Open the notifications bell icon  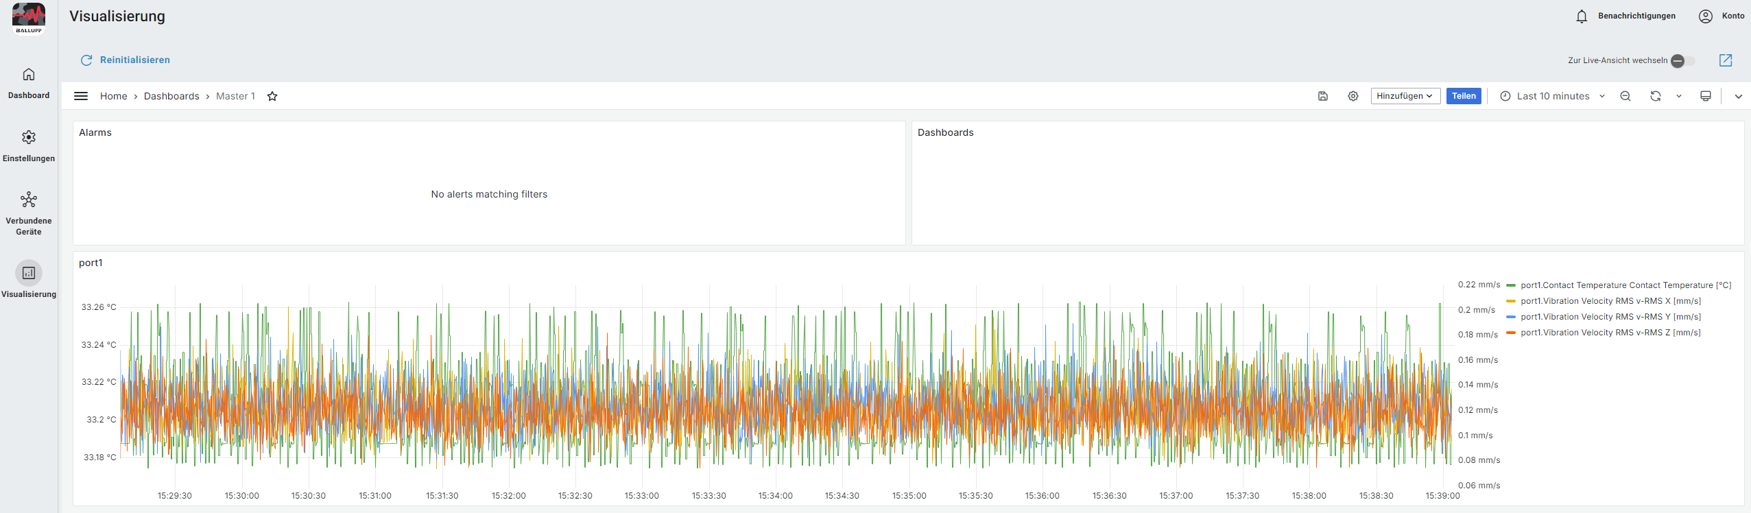pyautogui.click(x=1582, y=16)
